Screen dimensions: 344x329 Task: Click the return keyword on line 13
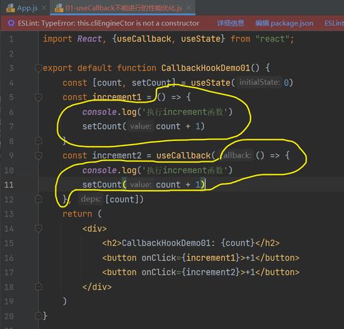tap(77, 214)
